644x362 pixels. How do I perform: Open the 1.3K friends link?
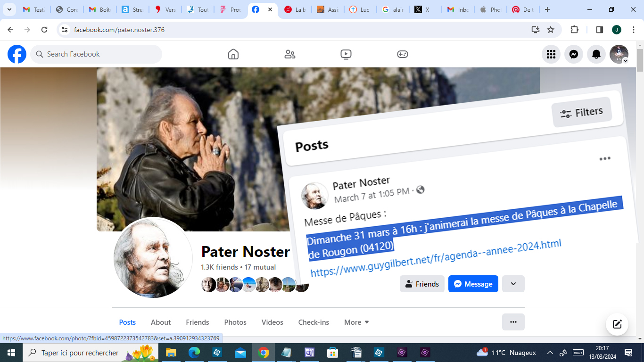pyautogui.click(x=220, y=267)
